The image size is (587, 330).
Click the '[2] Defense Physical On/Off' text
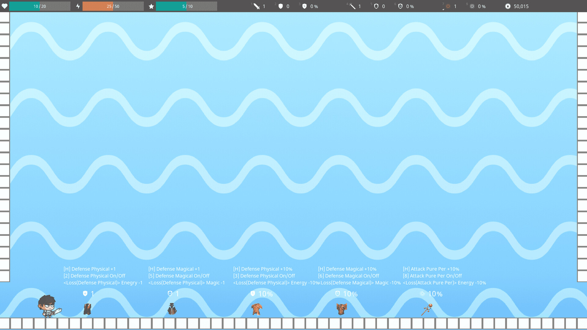(x=94, y=276)
